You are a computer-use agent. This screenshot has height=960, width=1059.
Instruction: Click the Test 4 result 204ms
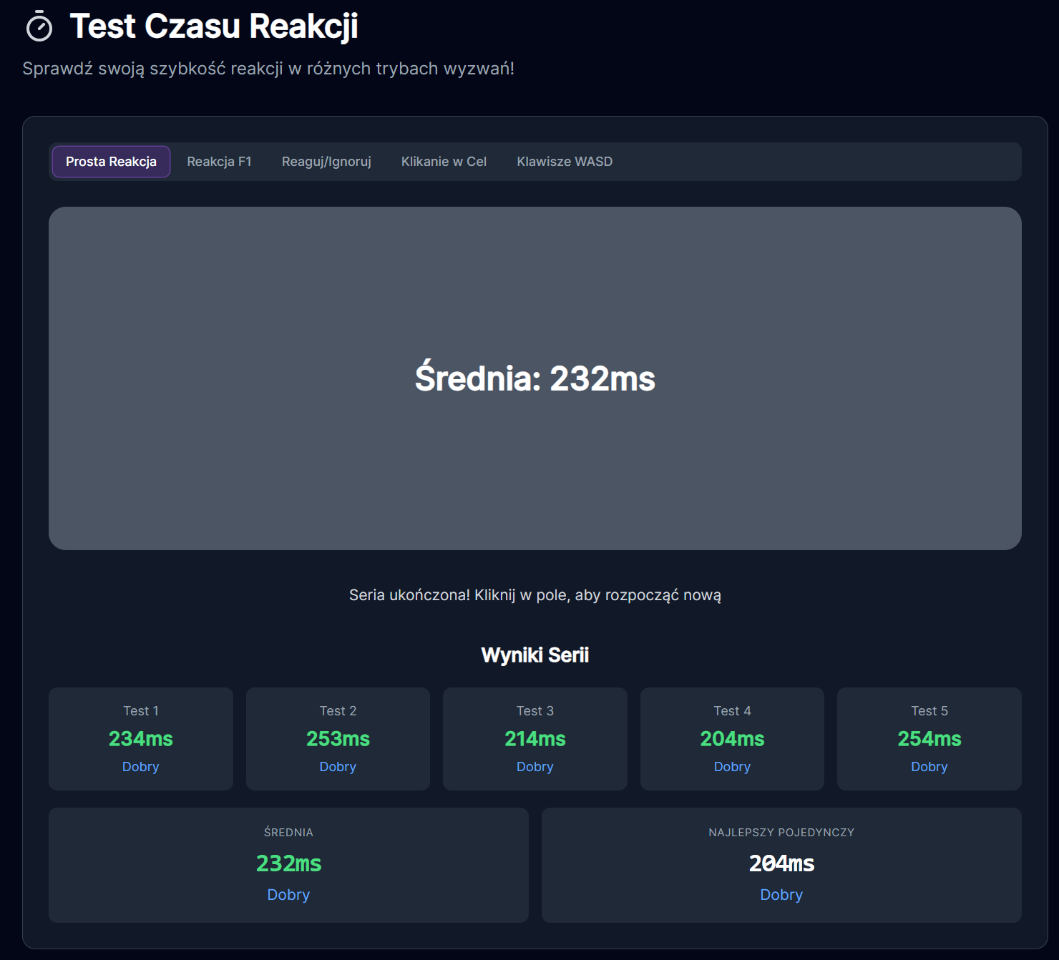pyautogui.click(x=732, y=739)
